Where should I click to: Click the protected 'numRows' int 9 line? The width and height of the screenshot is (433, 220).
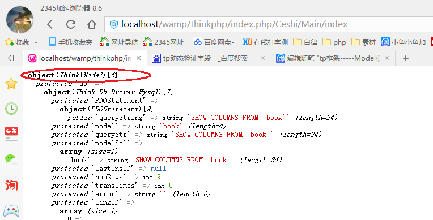[x=106, y=177]
